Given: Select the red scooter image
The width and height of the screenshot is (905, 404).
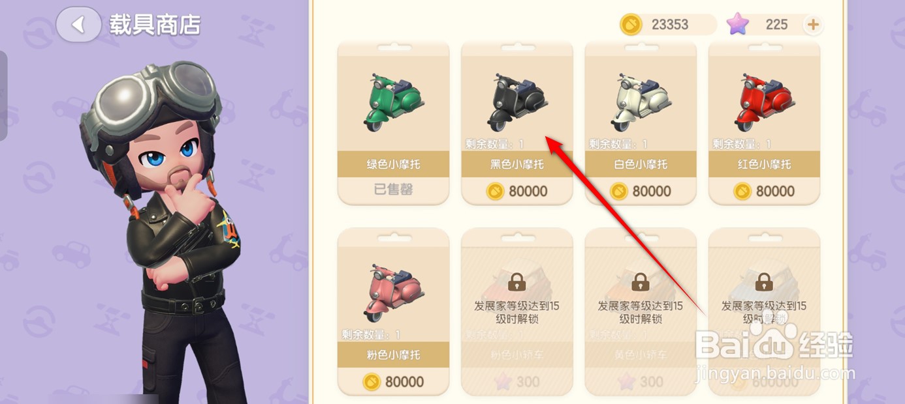Looking at the screenshot, I should (x=764, y=102).
